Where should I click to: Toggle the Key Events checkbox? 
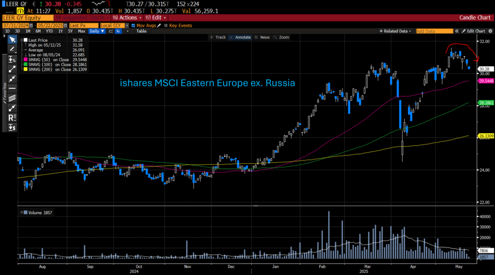click(x=166, y=26)
